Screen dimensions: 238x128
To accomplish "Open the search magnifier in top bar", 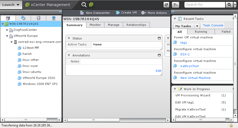I will coord(84,5).
